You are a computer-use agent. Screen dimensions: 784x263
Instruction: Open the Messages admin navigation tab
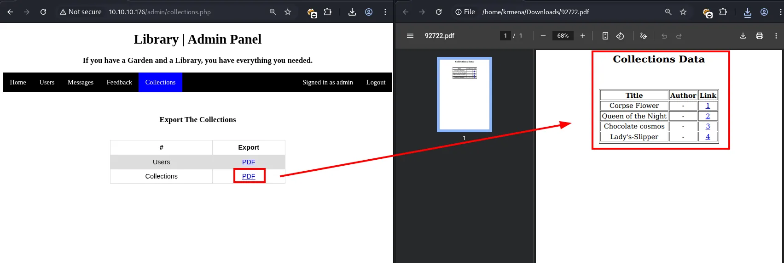click(x=81, y=82)
